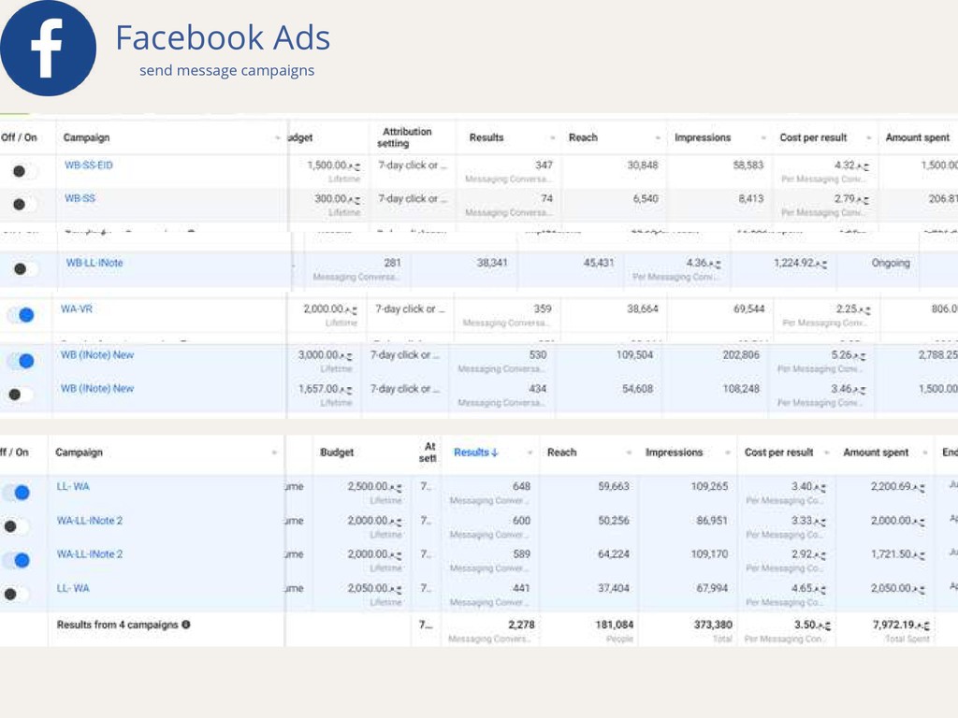Screen dimensions: 958x718
Task: Turn on WB (INote) New with 1,657.00 budget
Action: click(x=19, y=395)
